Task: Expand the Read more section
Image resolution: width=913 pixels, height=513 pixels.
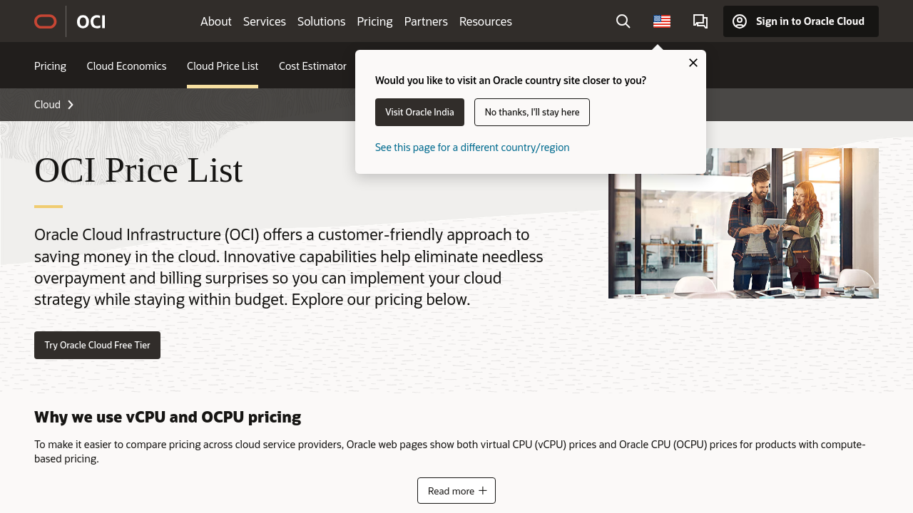Action: 456,490
